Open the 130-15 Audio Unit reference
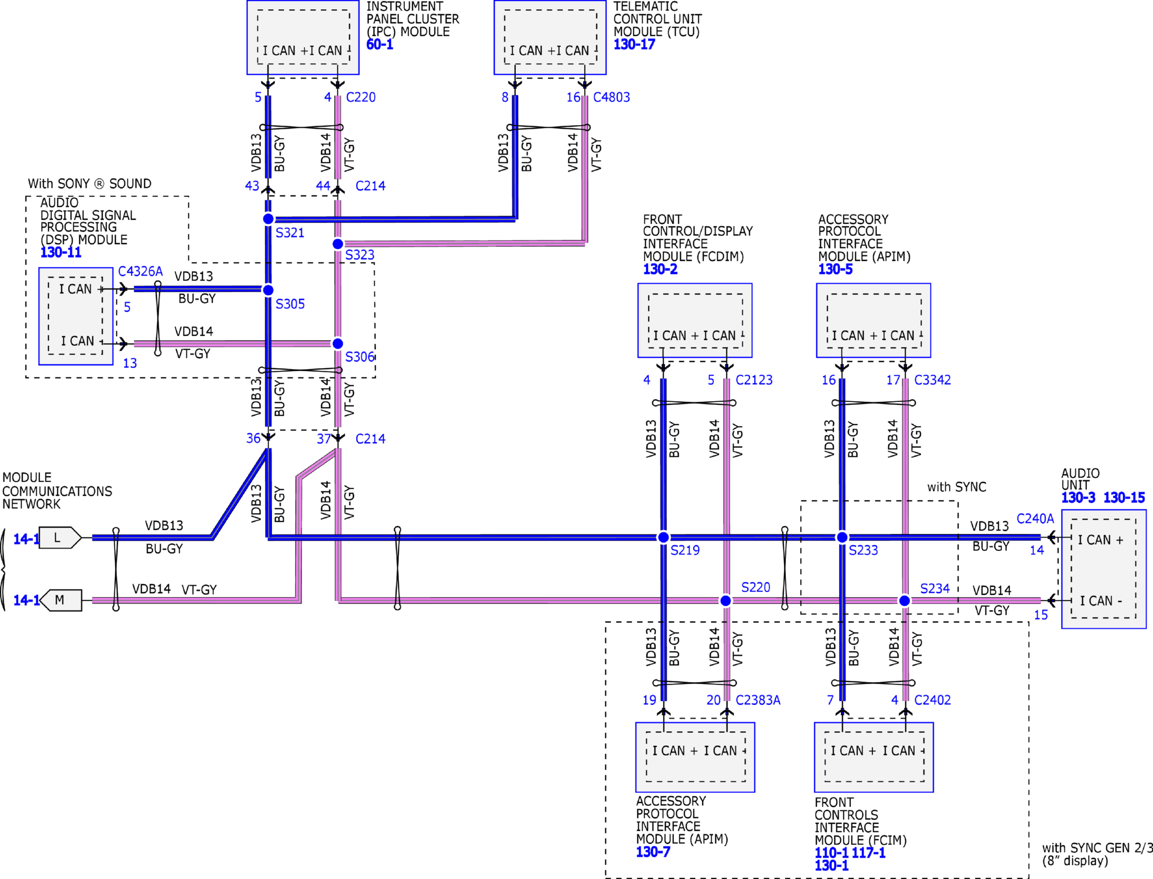 click(1124, 497)
